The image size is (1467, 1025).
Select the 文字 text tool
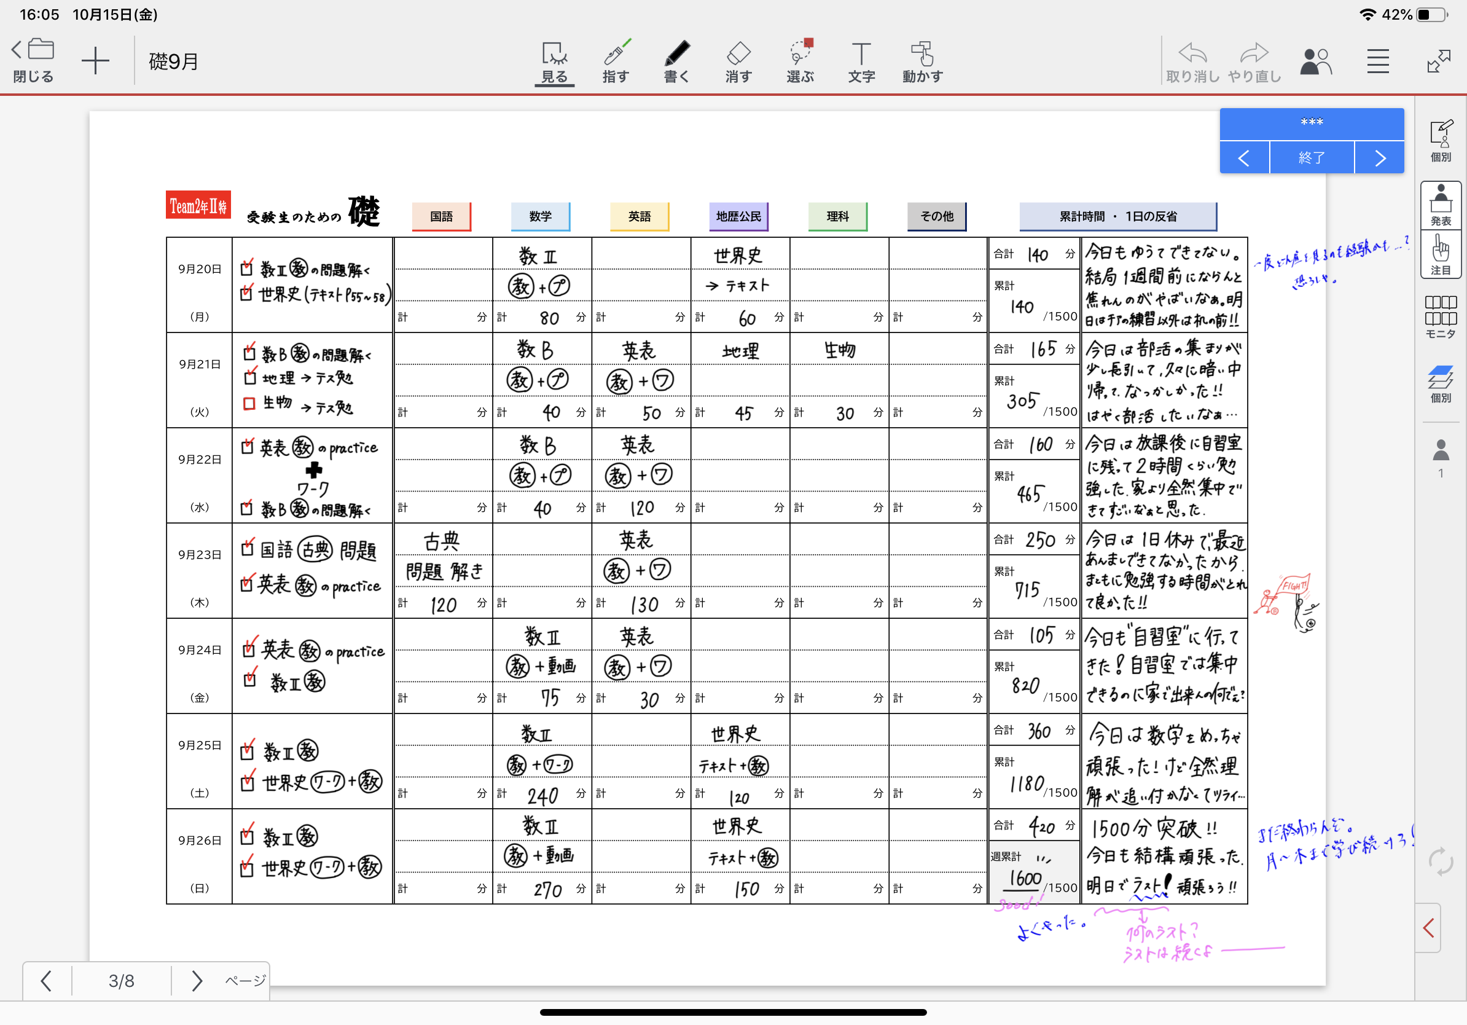click(x=861, y=61)
